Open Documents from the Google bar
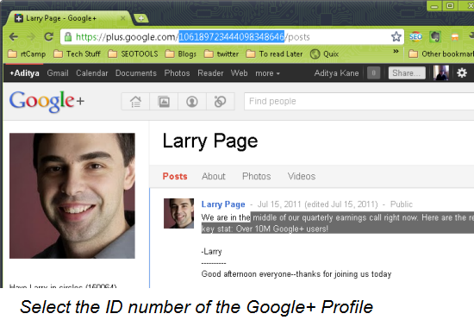474x320 pixels. [x=136, y=73]
